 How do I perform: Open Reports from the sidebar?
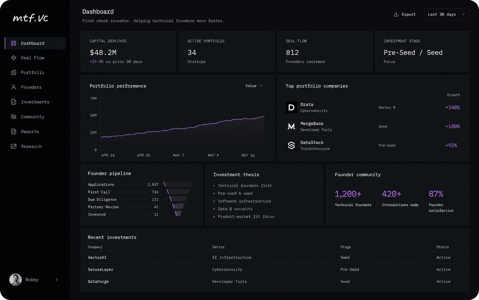[x=35, y=132]
